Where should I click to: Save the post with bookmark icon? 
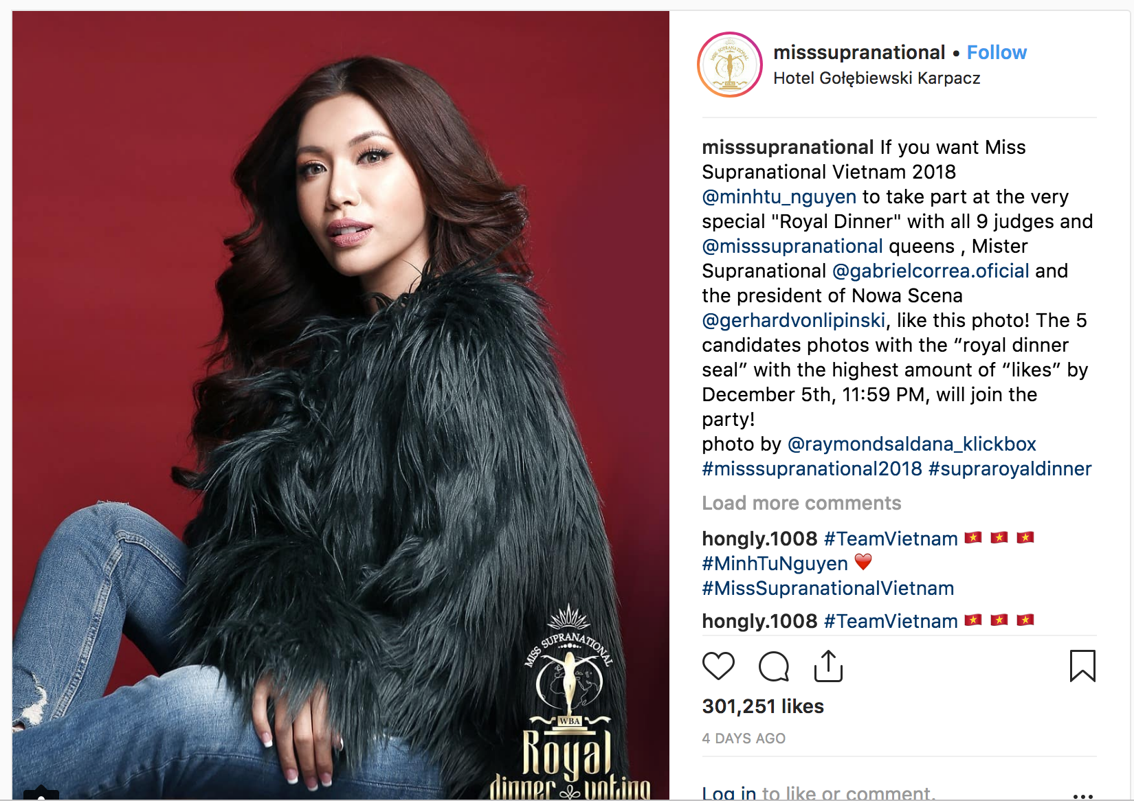coord(1082,666)
